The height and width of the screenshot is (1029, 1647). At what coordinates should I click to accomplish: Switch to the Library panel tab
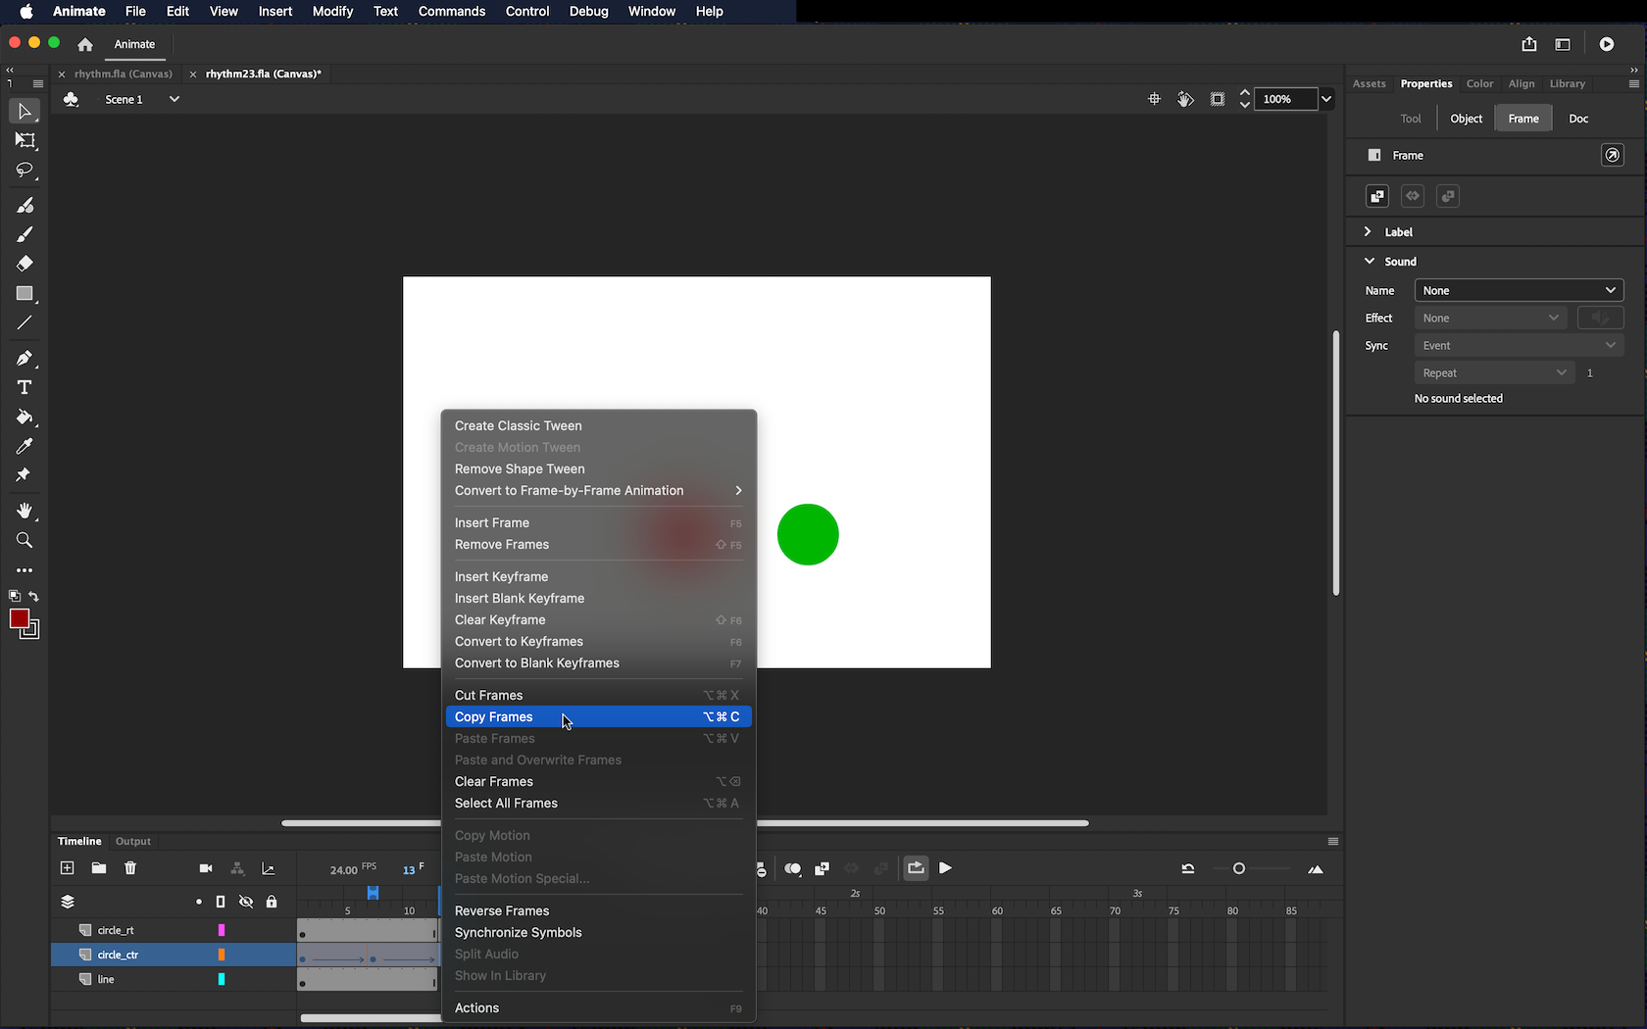[x=1567, y=84]
